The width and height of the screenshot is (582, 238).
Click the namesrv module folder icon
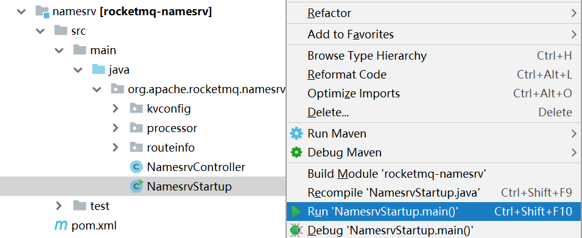[43, 12]
